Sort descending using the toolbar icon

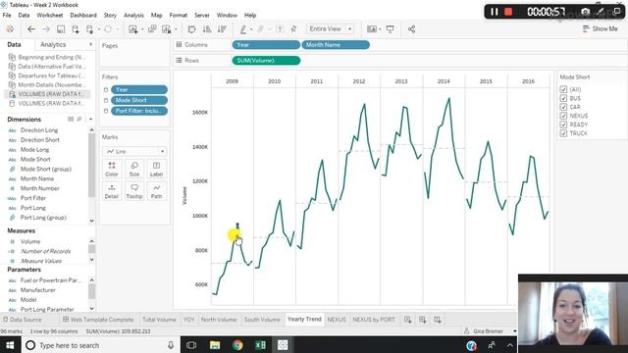(x=222, y=29)
